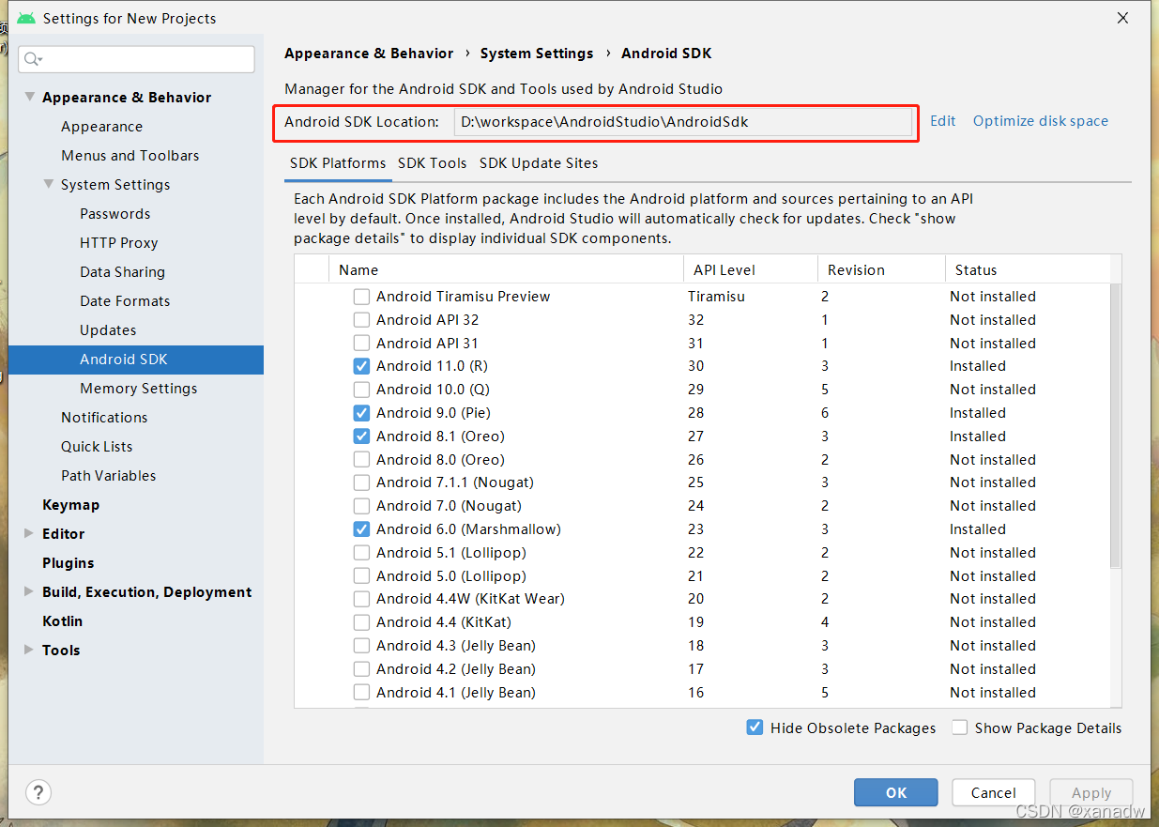Click the Edit link for SDK location

click(943, 121)
